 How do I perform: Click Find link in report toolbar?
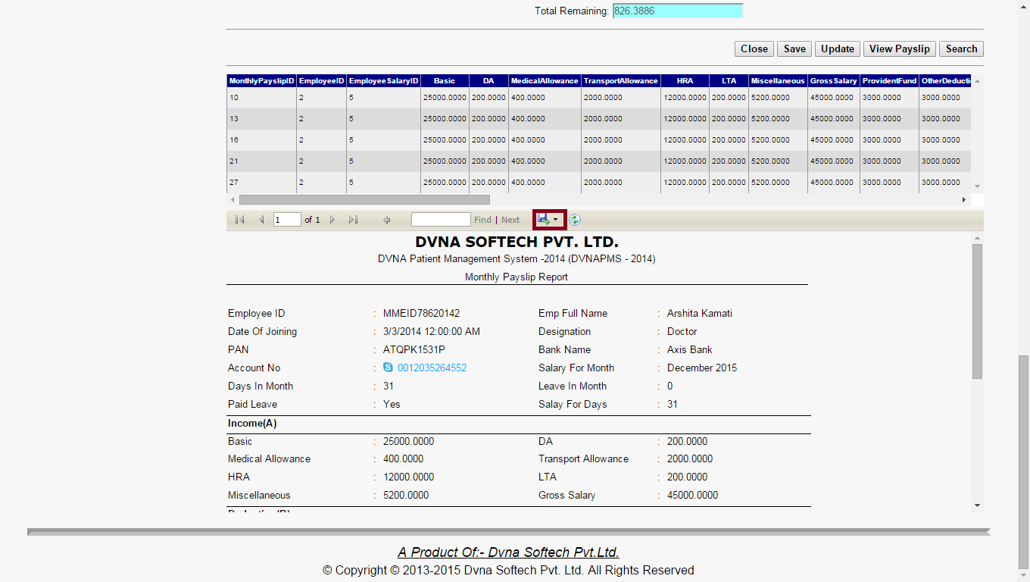coord(482,220)
